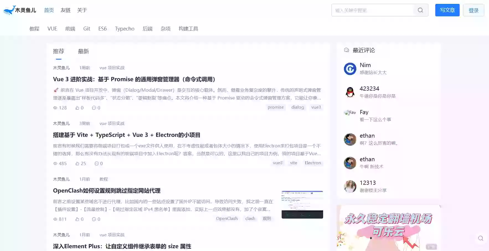Open the 关于 page from the navbar

click(x=82, y=10)
